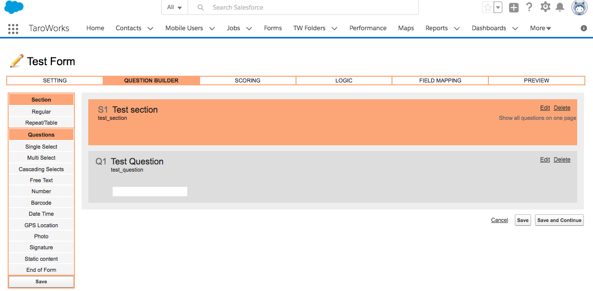Open the Reports tab
This screenshot has height=291, width=593.
tap(437, 28)
